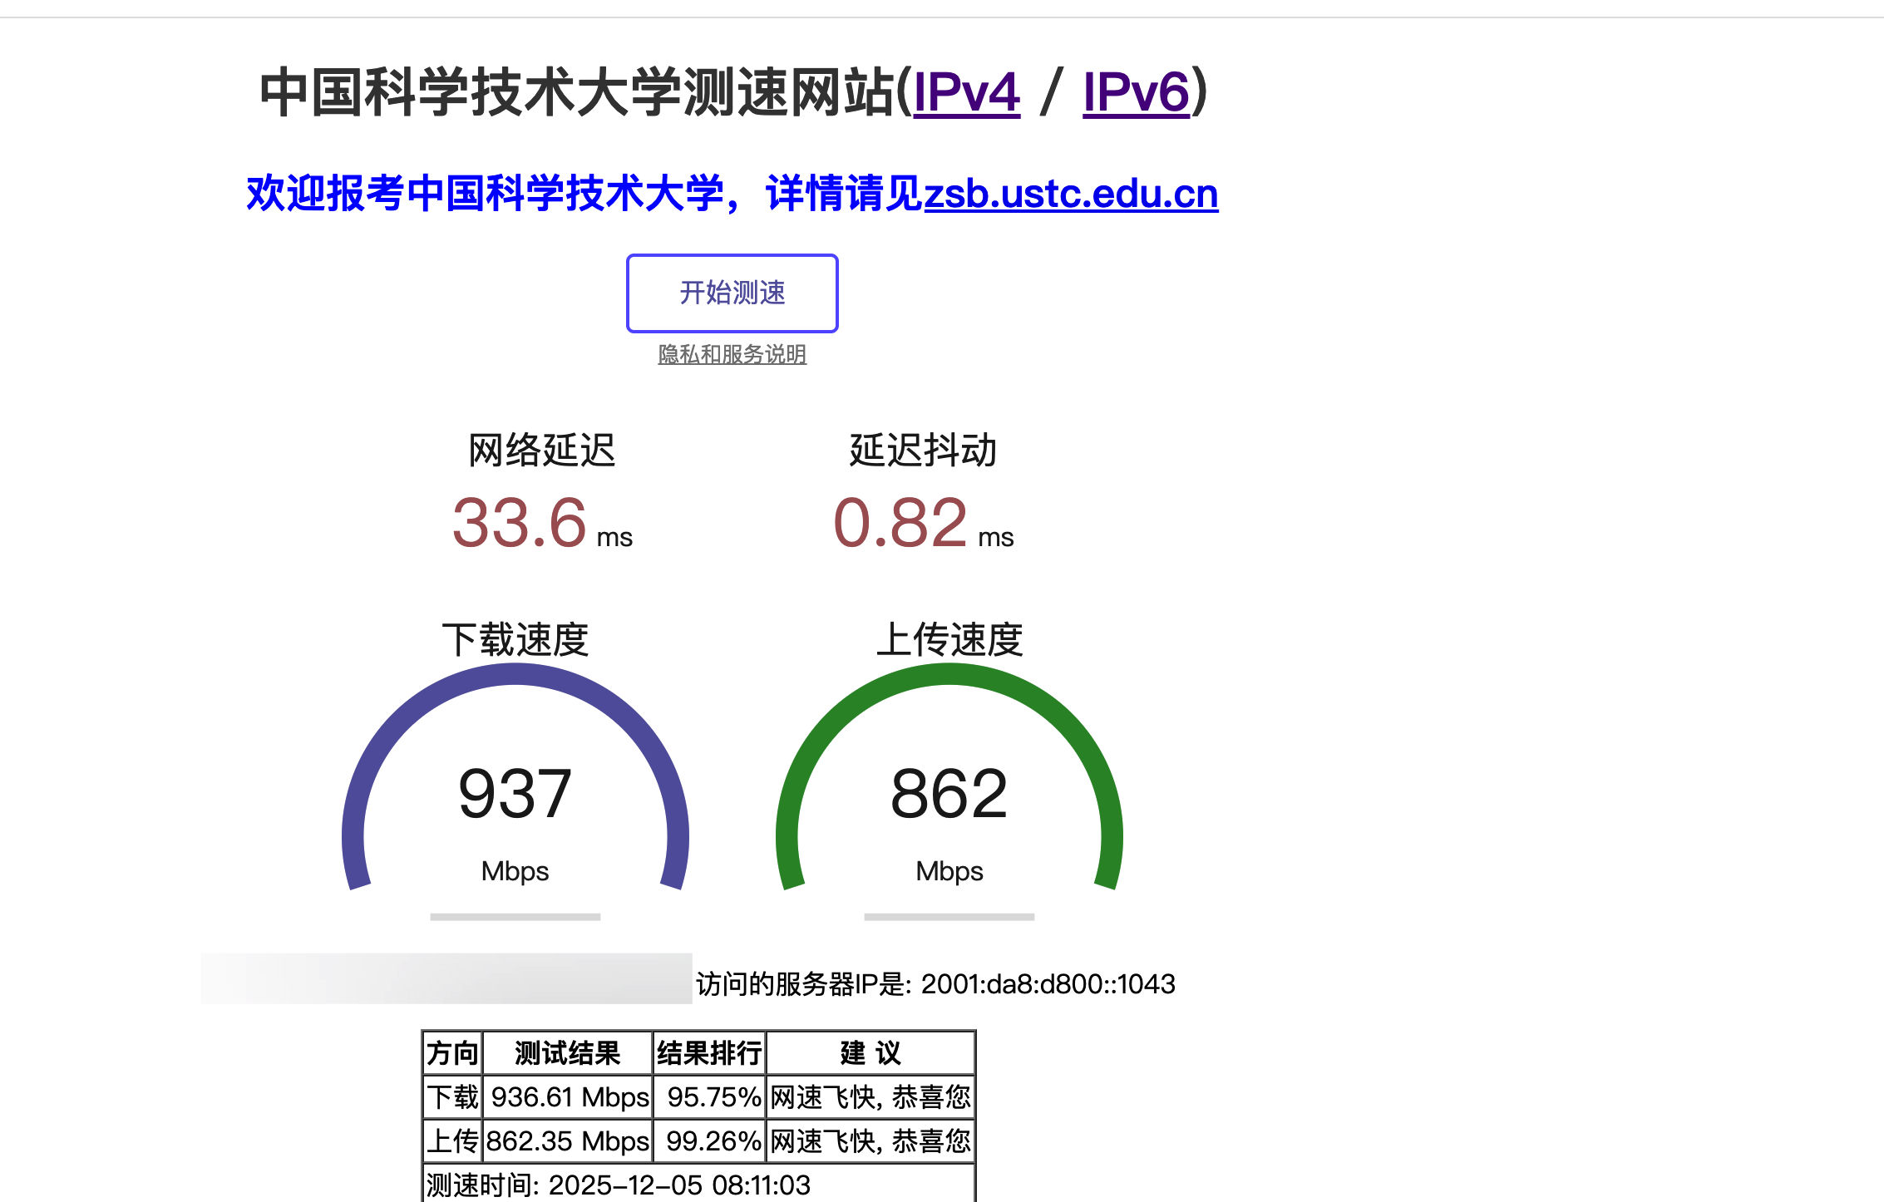1884x1202 pixels.
Task: Click the 937 Mbps download value
Action: [515, 794]
